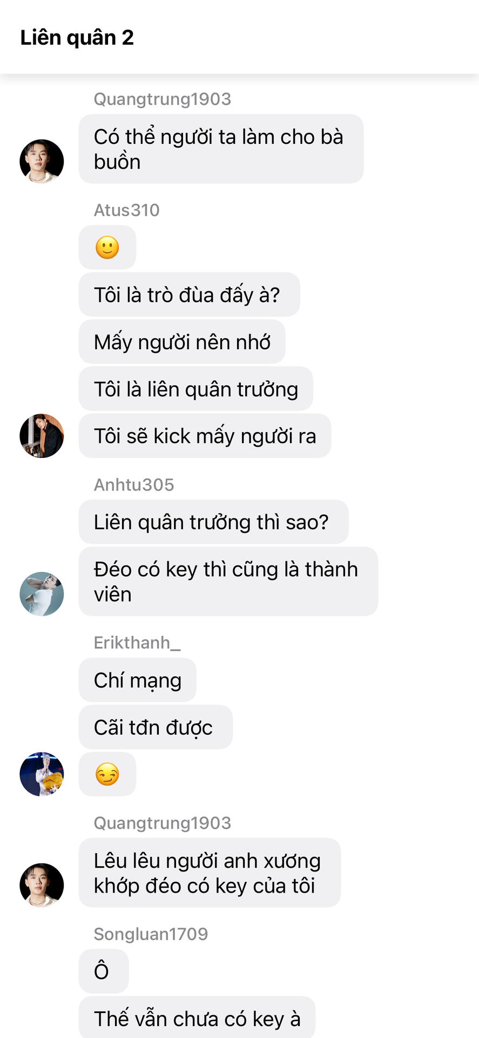Select the 'Cãi tđn được' message
The width and height of the screenshot is (479, 1038).
(x=156, y=727)
